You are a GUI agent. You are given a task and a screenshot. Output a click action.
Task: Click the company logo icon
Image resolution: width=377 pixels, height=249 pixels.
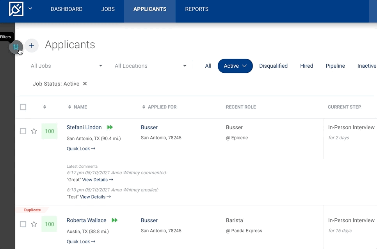tap(15, 9)
